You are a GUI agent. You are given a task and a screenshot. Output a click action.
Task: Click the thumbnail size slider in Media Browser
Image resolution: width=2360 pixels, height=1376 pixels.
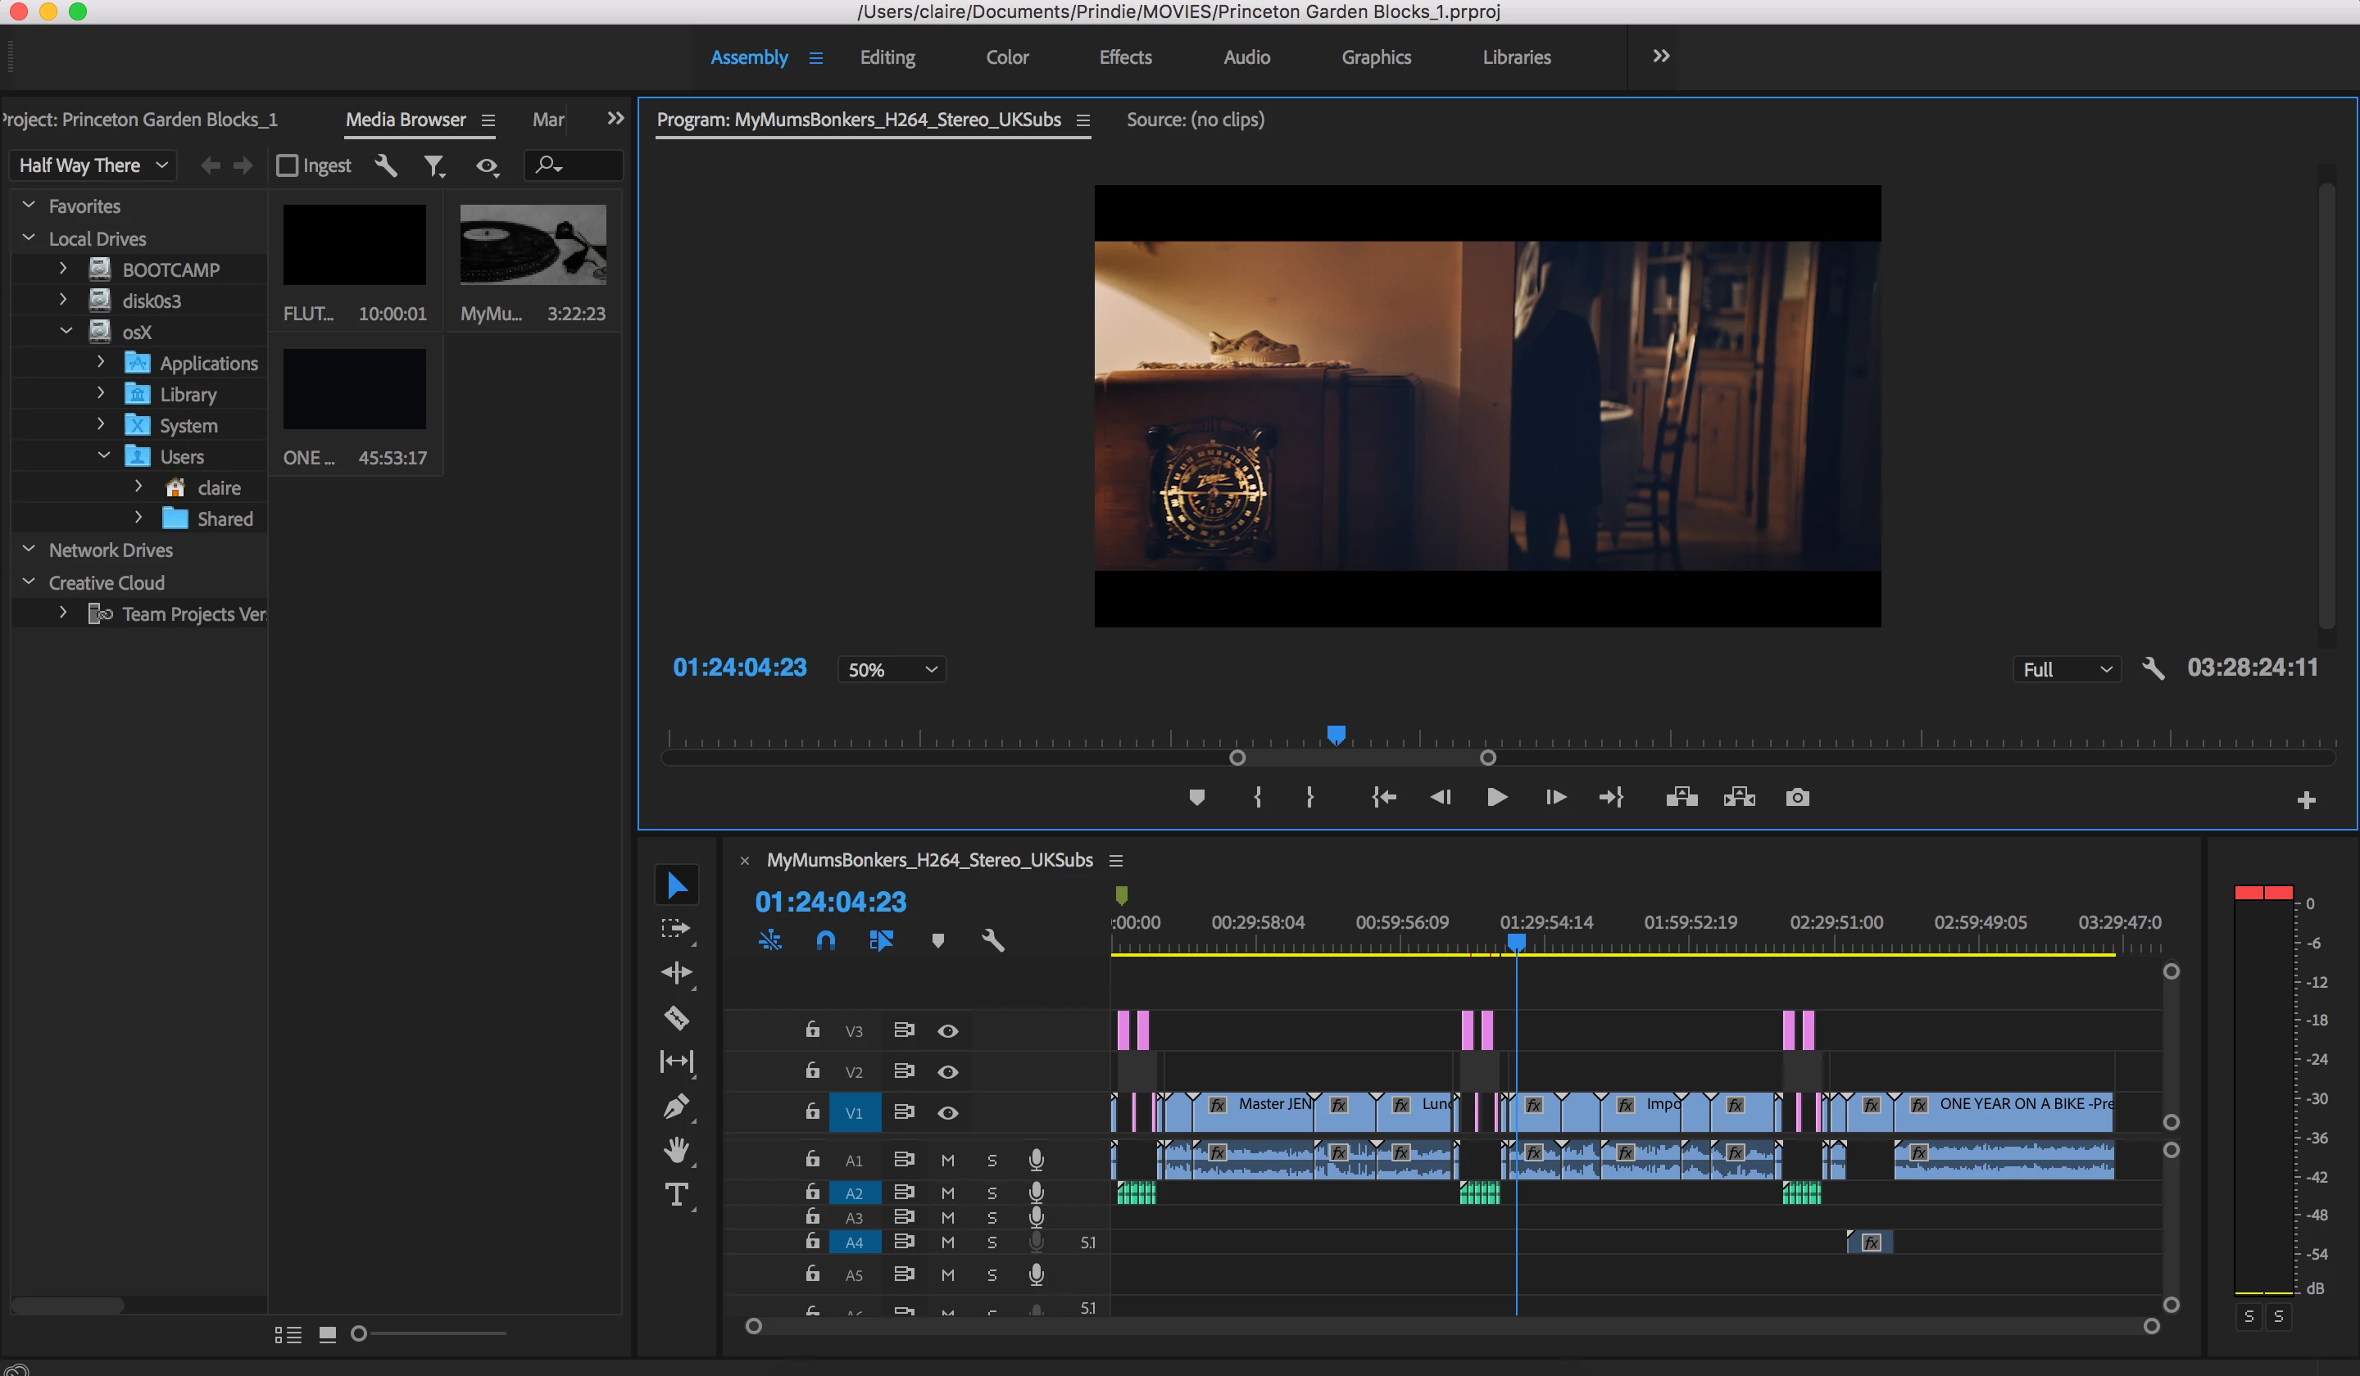pyautogui.click(x=359, y=1334)
